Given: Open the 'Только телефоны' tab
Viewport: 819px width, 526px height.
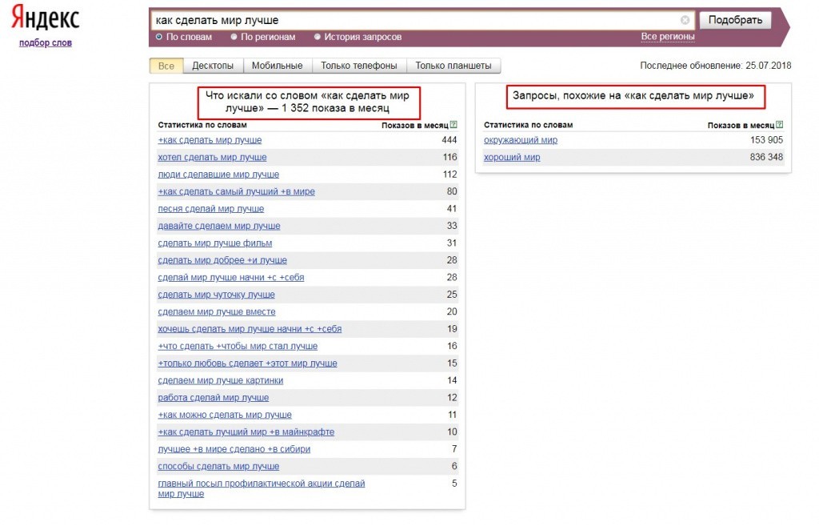Looking at the screenshot, I should 359,66.
